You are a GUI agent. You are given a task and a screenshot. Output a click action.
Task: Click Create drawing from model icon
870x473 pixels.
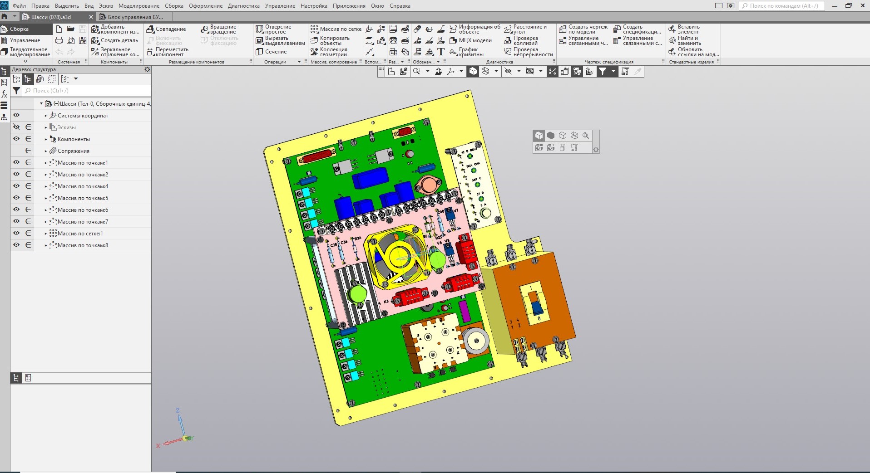coord(563,29)
